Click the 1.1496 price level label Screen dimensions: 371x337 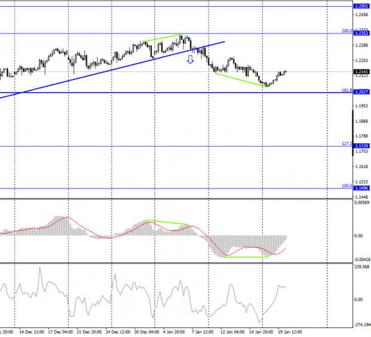(361, 188)
